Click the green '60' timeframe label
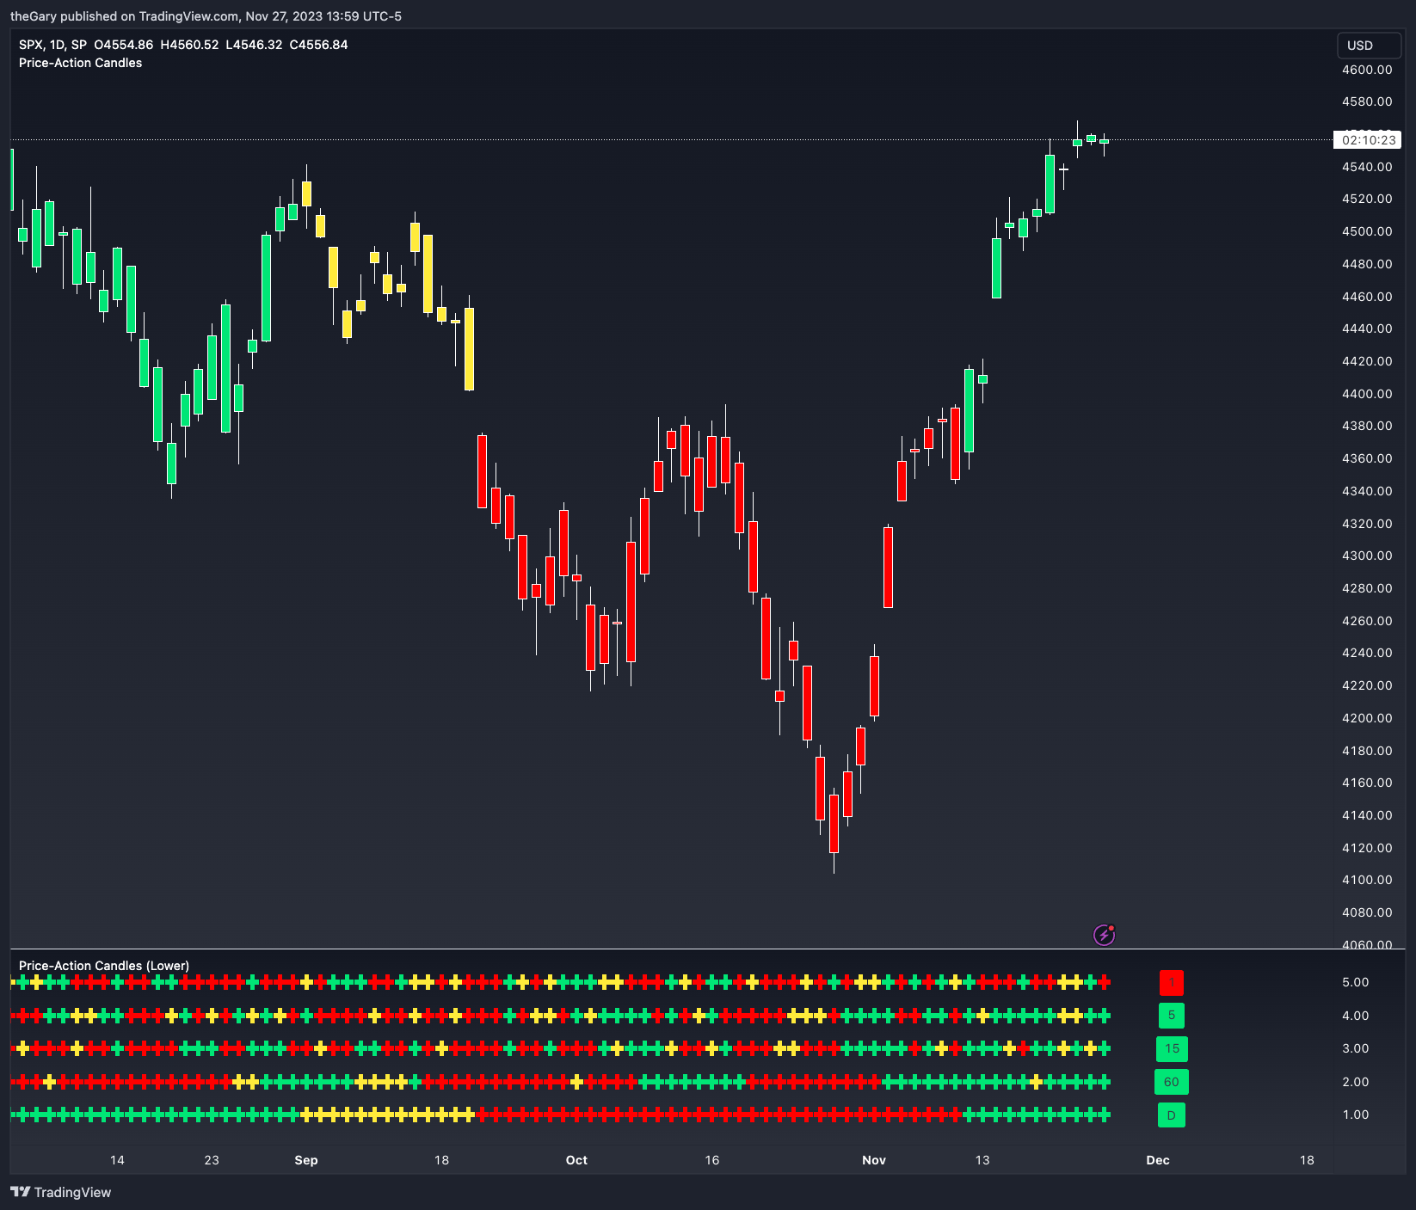Viewport: 1416px width, 1210px height. pos(1171,1082)
